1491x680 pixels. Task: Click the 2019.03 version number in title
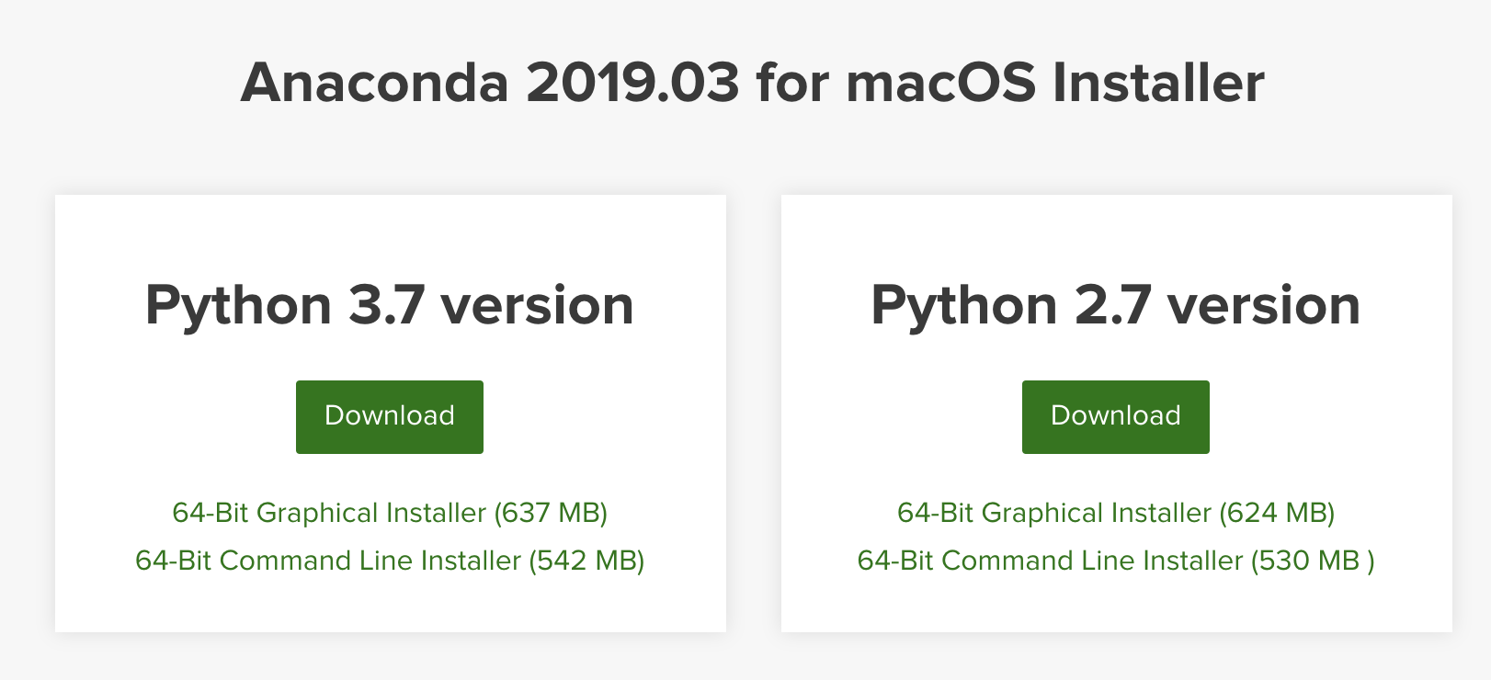pos(632,83)
